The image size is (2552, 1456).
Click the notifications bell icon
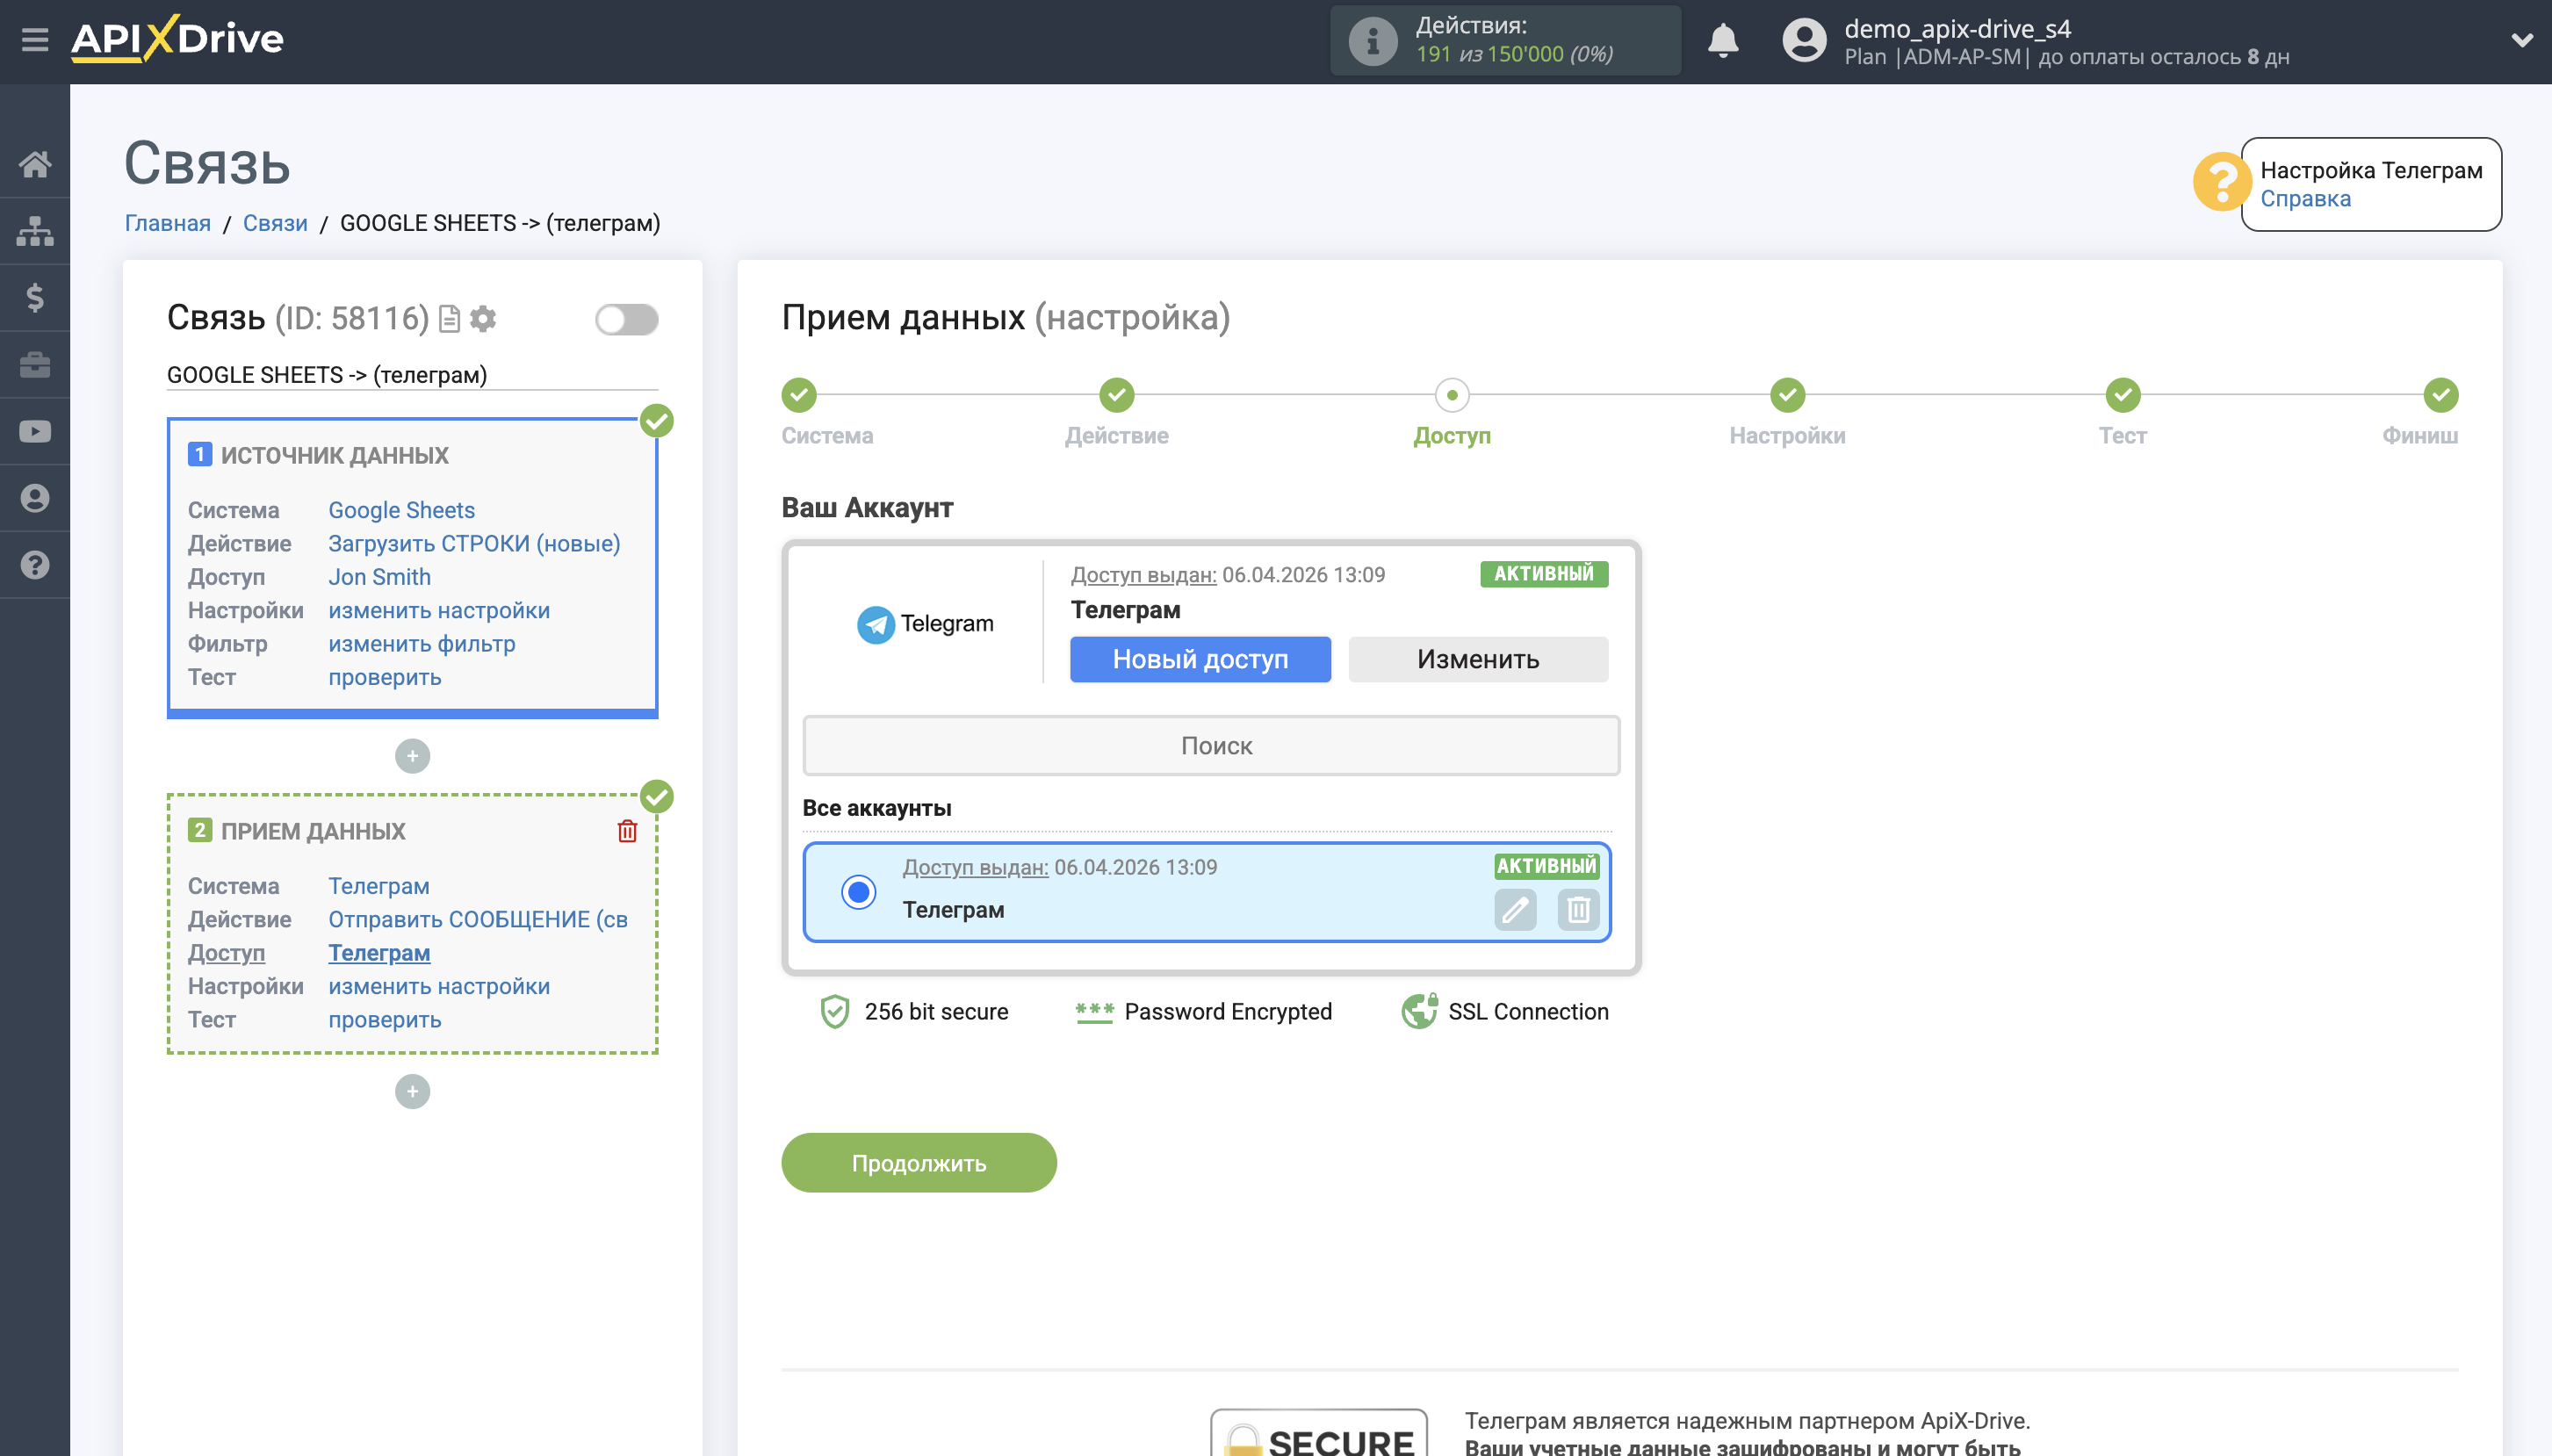[x=1722, y=41]
